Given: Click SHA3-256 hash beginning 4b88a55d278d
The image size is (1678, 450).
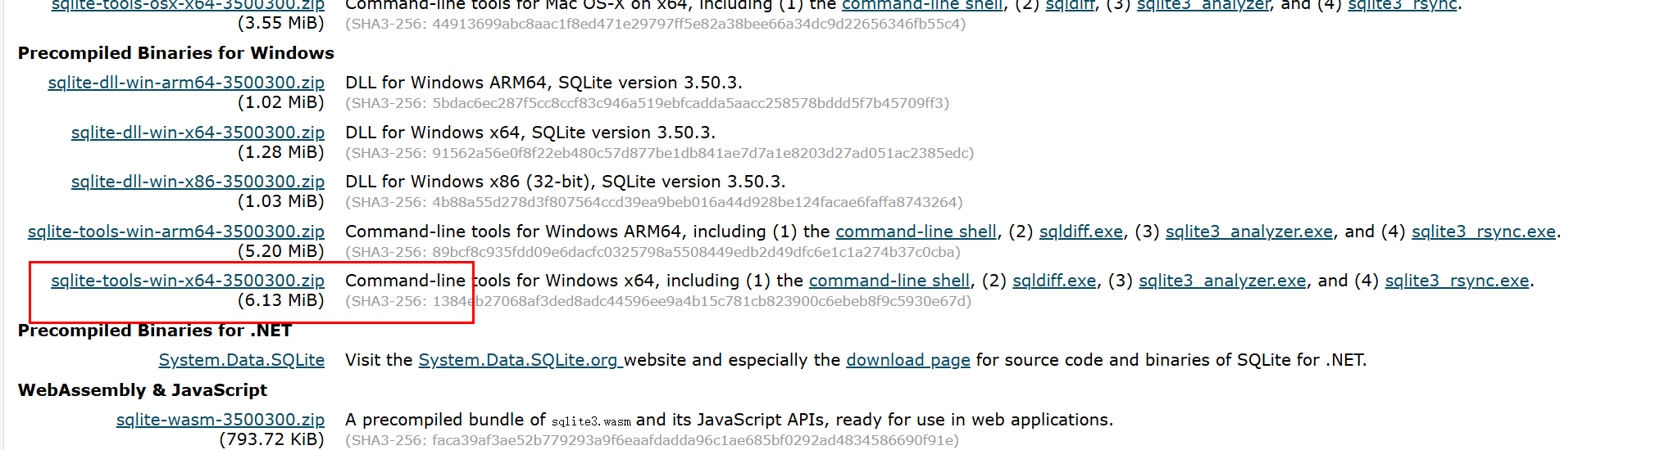Looking at the screenshot, I should click(654, 202).
